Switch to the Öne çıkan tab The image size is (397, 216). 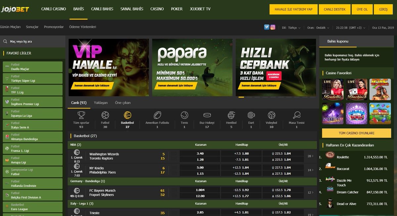coord(123,103)
